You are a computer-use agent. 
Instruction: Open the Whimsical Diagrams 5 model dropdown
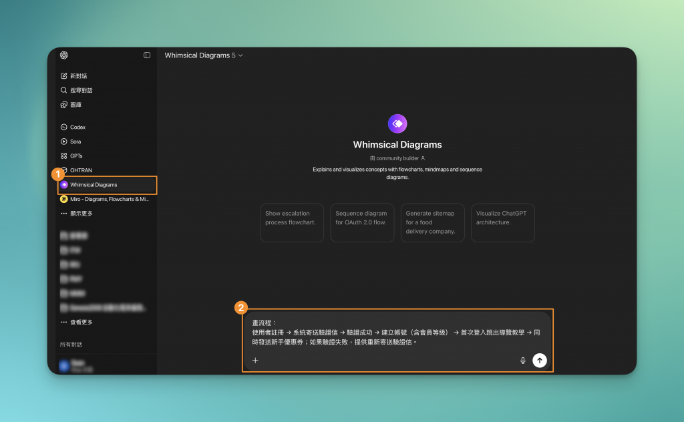(x=203, y=55)
